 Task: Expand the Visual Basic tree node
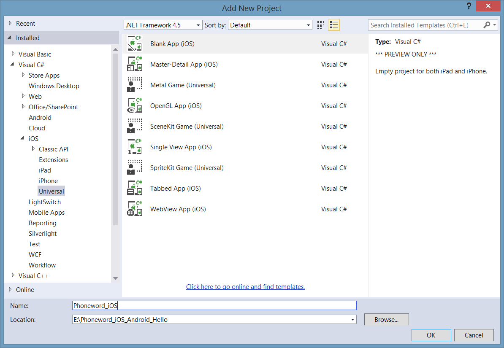pos(13,54)
